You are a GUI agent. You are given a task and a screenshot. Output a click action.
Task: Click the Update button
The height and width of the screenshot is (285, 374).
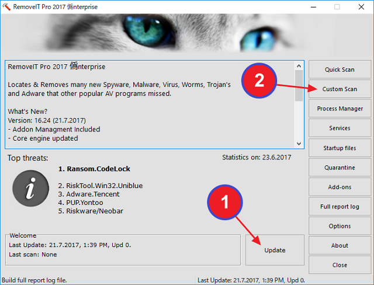point(275,250)
